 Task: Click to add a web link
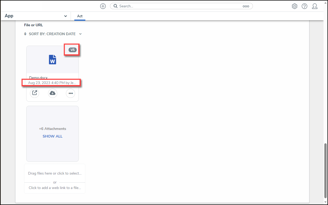pos(55,188)
